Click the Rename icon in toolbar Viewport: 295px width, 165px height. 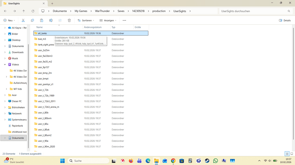51,21
